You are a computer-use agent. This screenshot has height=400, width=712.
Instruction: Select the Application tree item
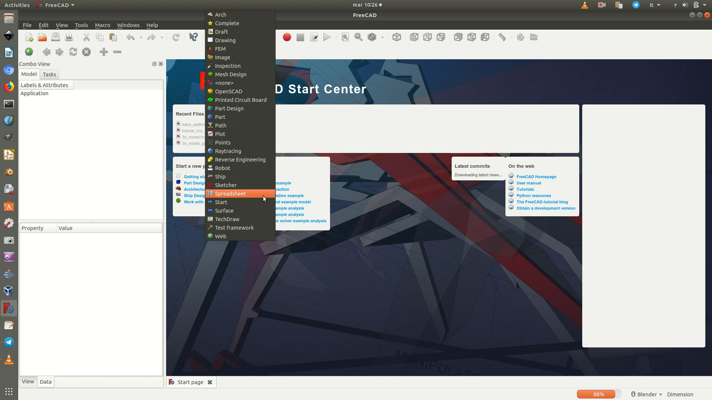click(34, 93)
